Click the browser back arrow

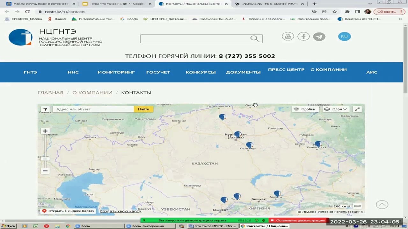click(7, 11)
